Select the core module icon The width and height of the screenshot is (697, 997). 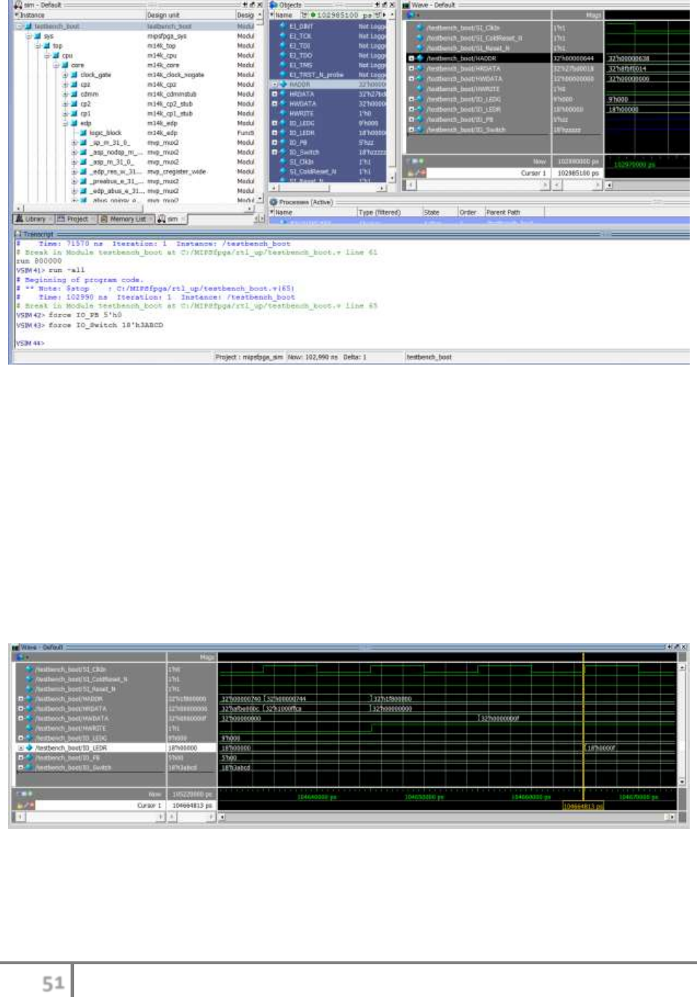pyautogui.click(x=65, y=65)
